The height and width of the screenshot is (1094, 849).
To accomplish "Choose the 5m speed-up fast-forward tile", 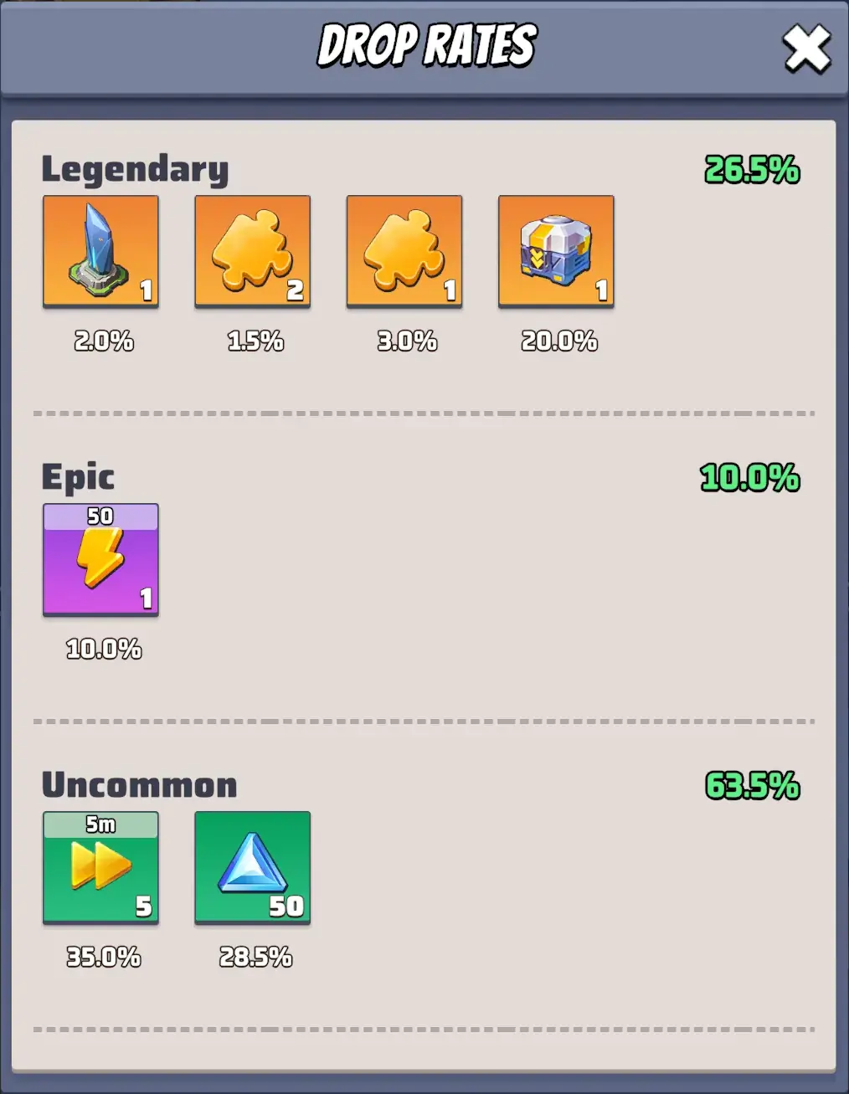I will tap(100, 868).
